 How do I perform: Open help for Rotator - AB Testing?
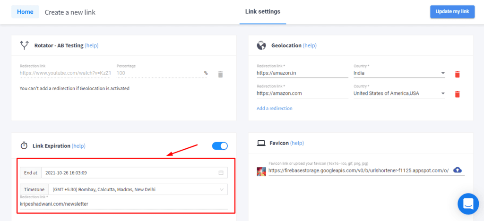pos(92,46)
